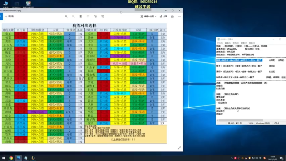Click the input method indicator in tray
This screenshot has width=286, height=161.
(261, 158)
